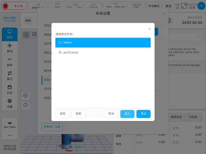Image resolution: width=206 pixels, height=154 pixels.
Task: Click the zoom out minus icon
Action: 26,105
